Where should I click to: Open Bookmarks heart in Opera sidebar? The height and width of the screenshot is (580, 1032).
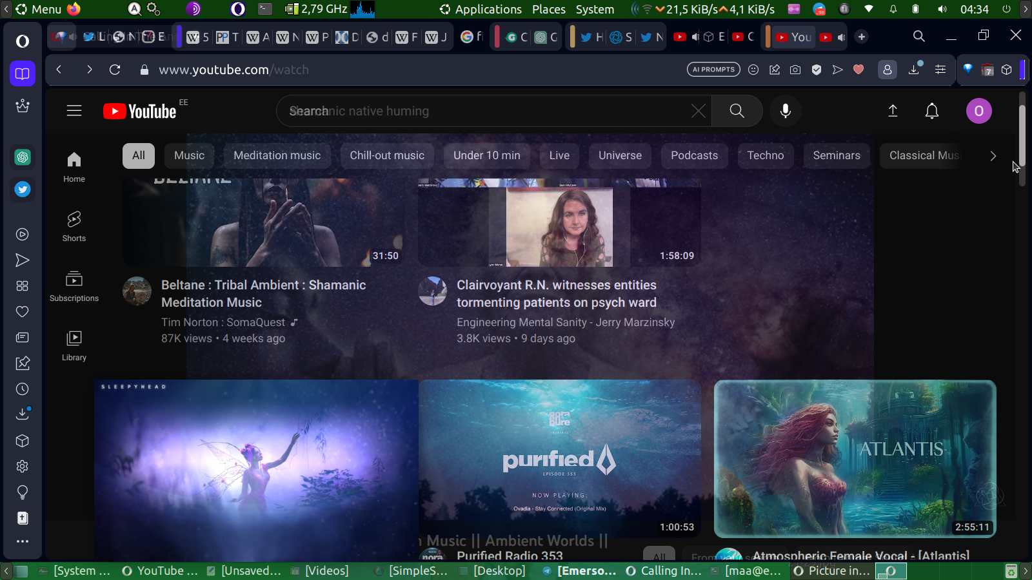23,312
